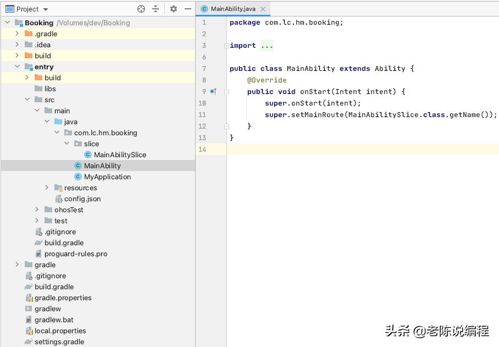Click the MainAbilitySlice class icon
The width and height of the screenshot is (499, 347).
88,155
